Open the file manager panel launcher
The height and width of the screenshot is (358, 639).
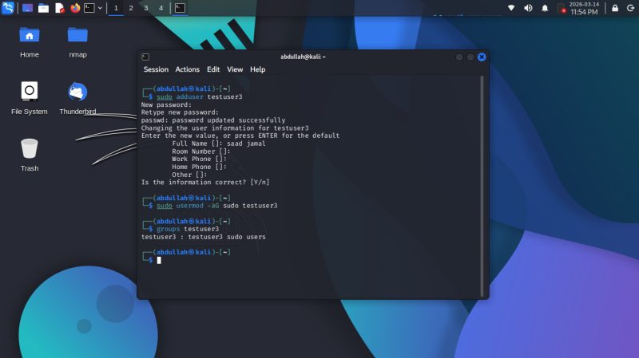coord(43,8)
